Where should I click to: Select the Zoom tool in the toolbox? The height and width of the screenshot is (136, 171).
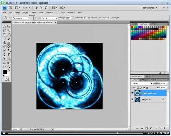pos(9,67)
